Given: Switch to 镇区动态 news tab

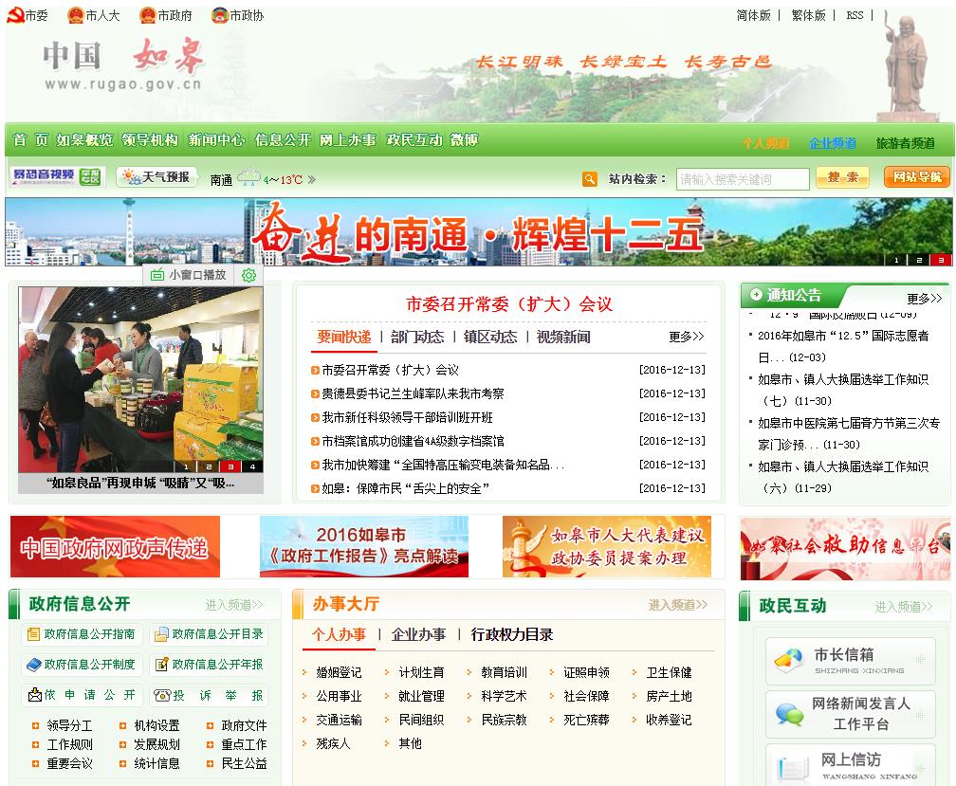Looking at the screenshot, I should coord(490,337).
